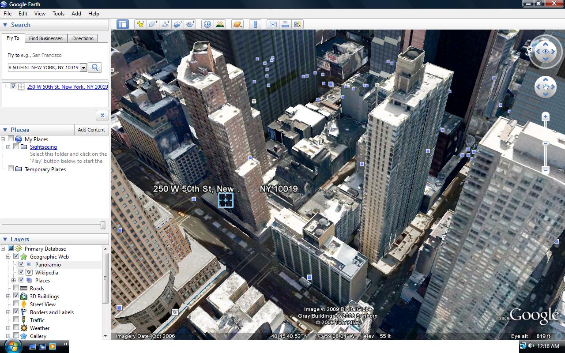
Task: Clear search results with the X button
Action: click(x=102, y=115)
